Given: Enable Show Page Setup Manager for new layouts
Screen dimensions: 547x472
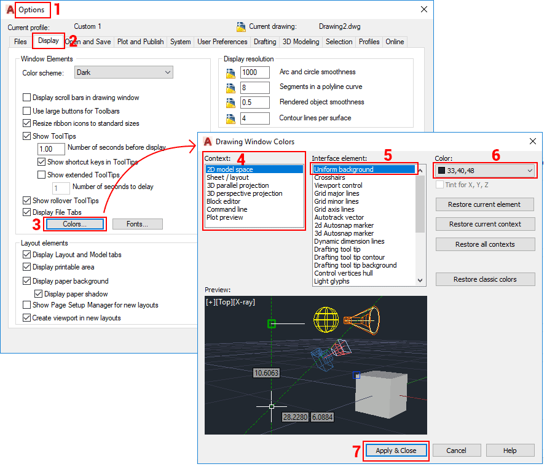Looking at the screenshot, I should point(26,305).
